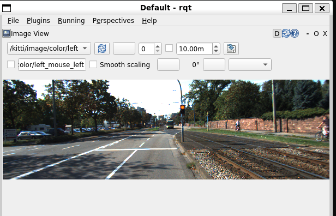Click blank button left of 0 spinbox

click(124, 49)
